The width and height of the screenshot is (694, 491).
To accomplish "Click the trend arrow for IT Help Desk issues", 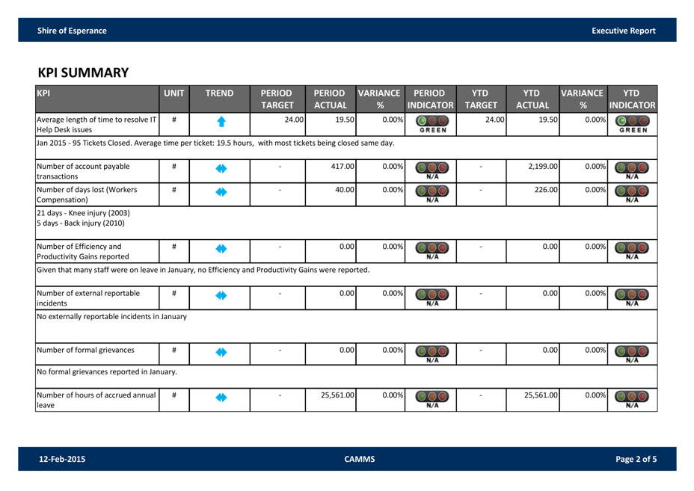I will click(x=221, y=121).
